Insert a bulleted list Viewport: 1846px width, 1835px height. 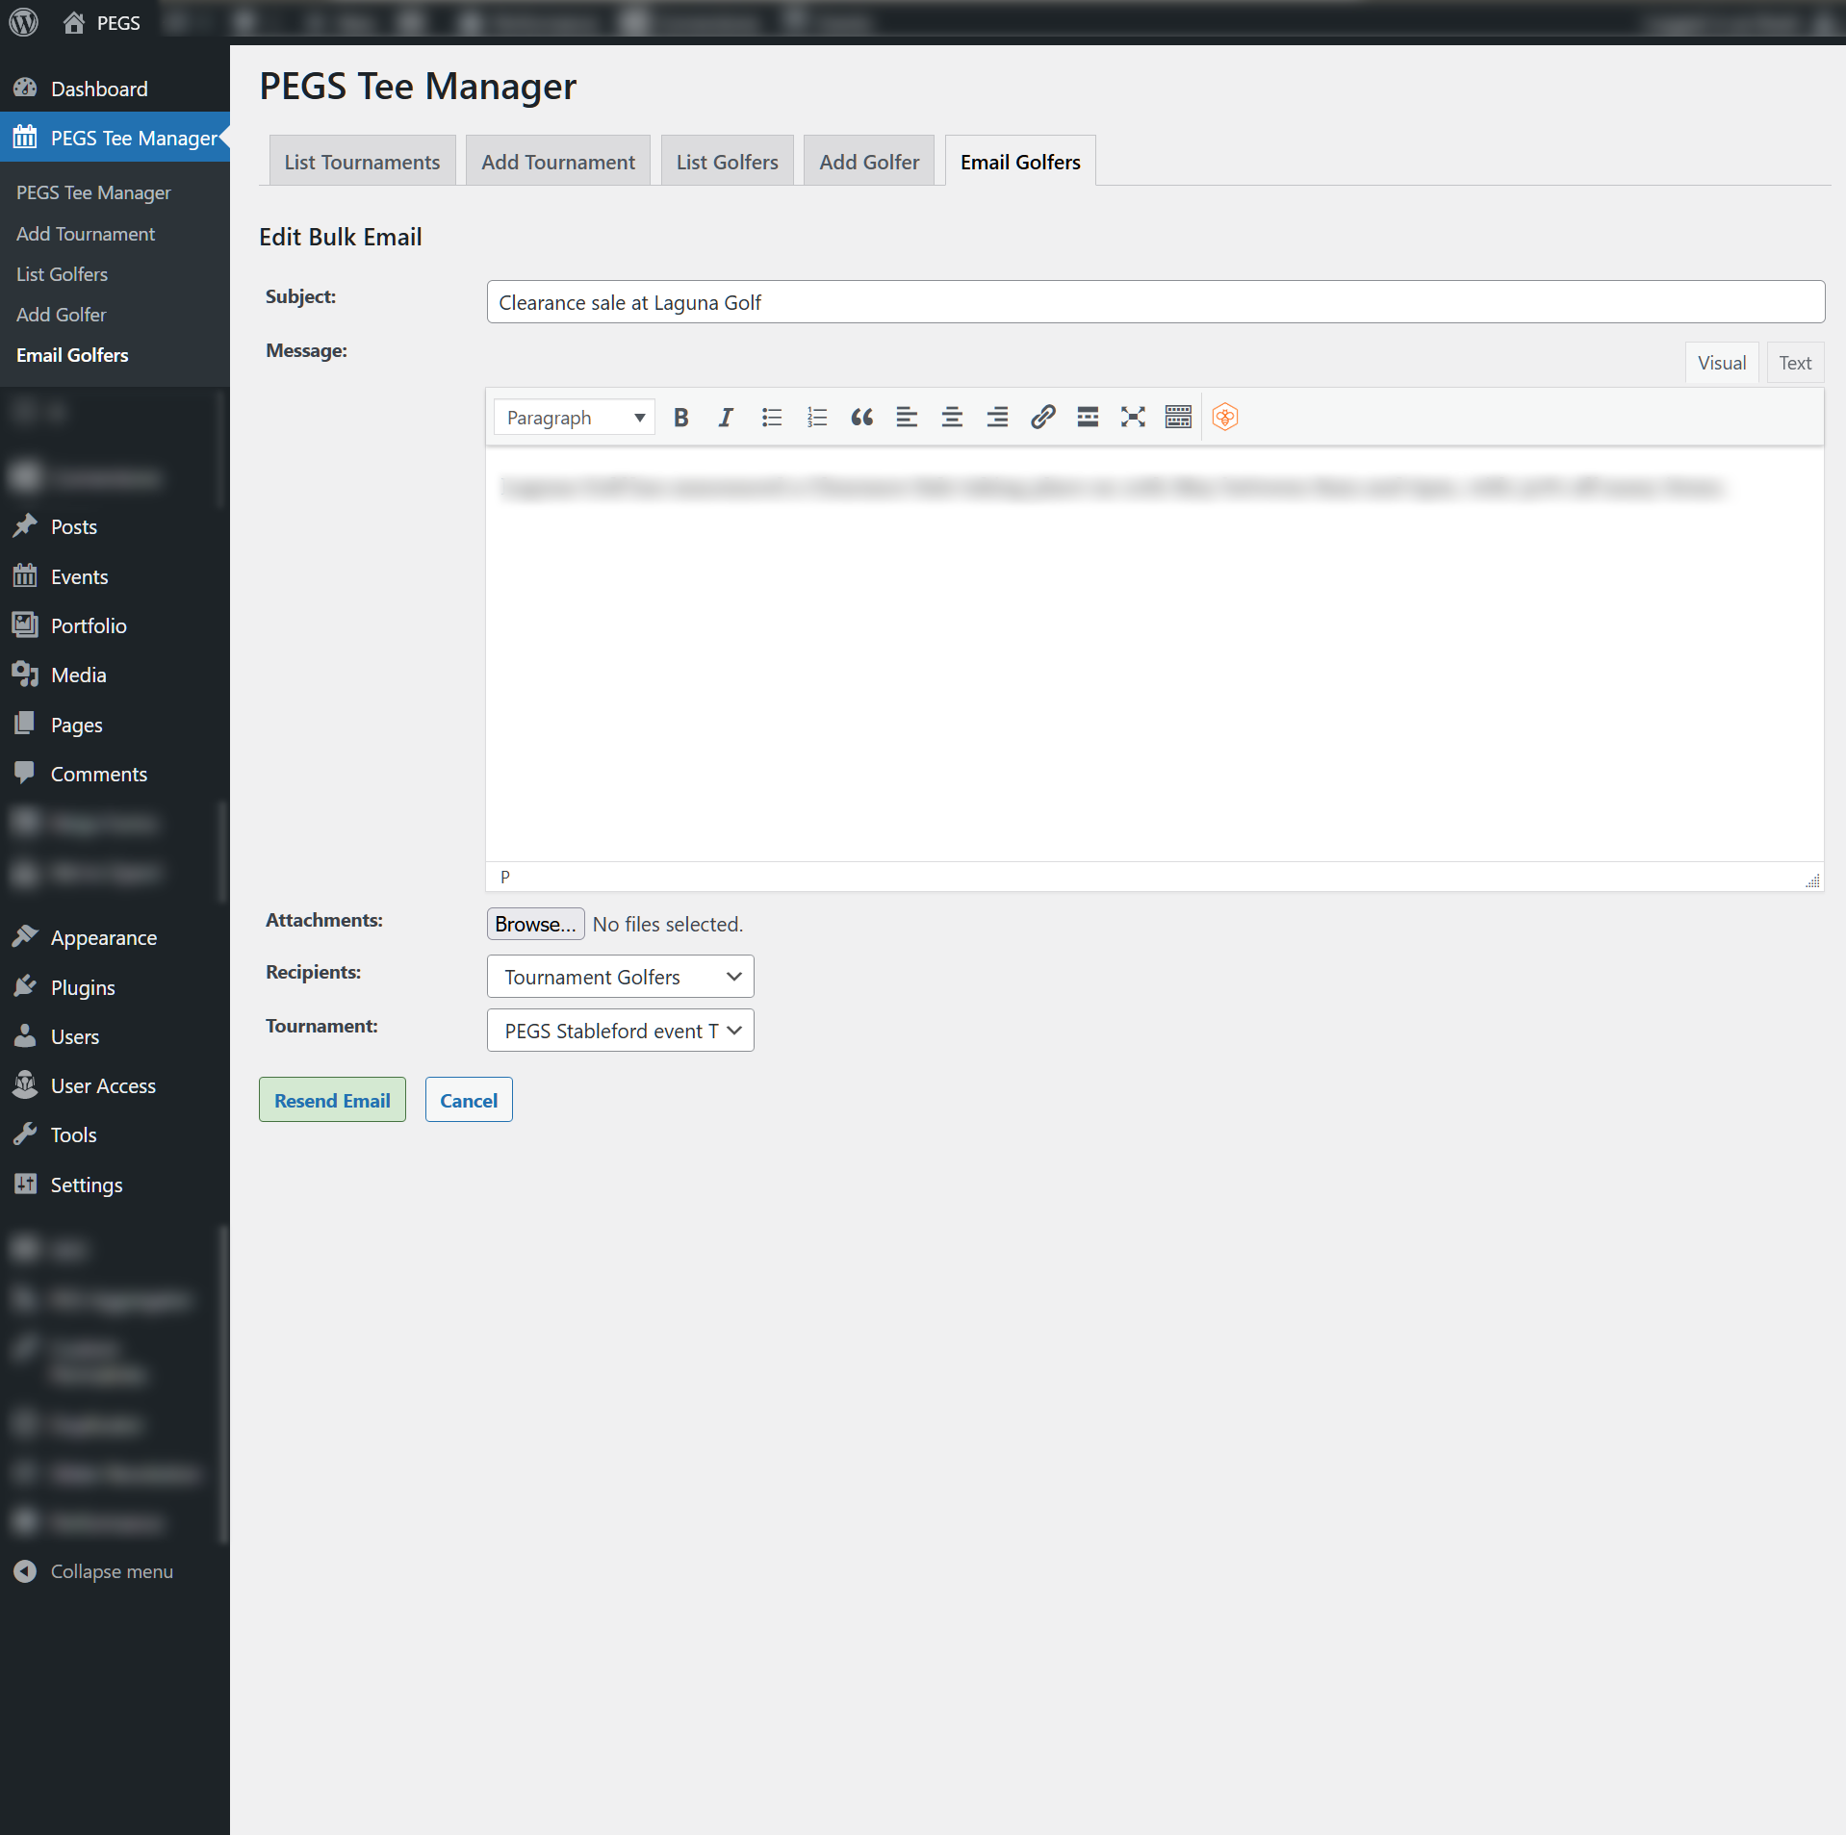tap(771, 418)
